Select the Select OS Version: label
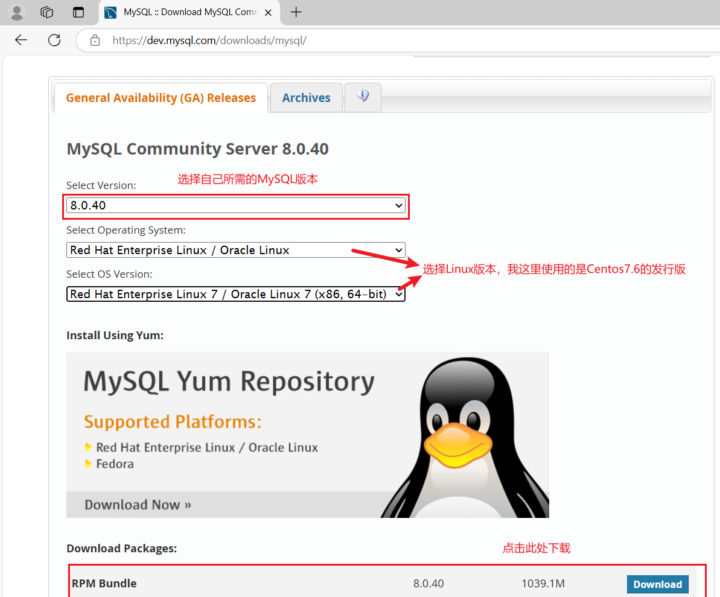Image resolution: width=720 pixels, height=597 pixels. tap(109, 274)
